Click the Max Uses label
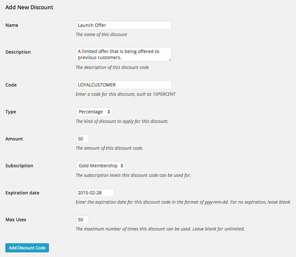The height and width of the screenshot is (257, 296). (16, 220)
